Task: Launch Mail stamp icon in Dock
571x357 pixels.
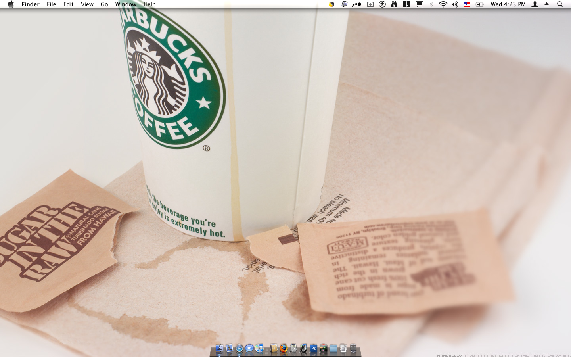Action: click(229, 349)
